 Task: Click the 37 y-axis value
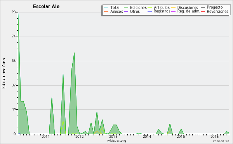tap(14, 85)
